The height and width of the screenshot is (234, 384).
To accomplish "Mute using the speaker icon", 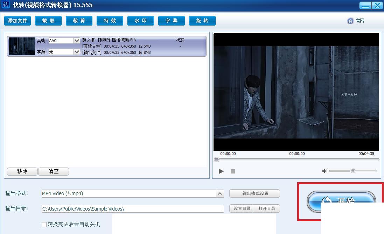I will click(324, 171).
